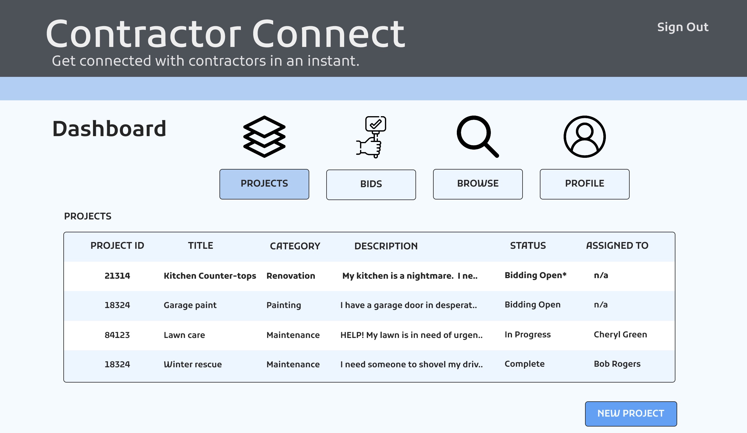
Task: Sign Out of Contractor Connect
Action: 682,27
